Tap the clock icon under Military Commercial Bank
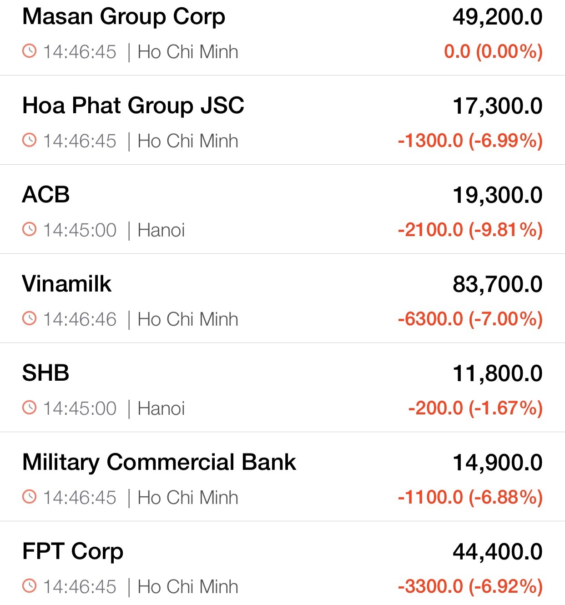 (x=29, y=497)
